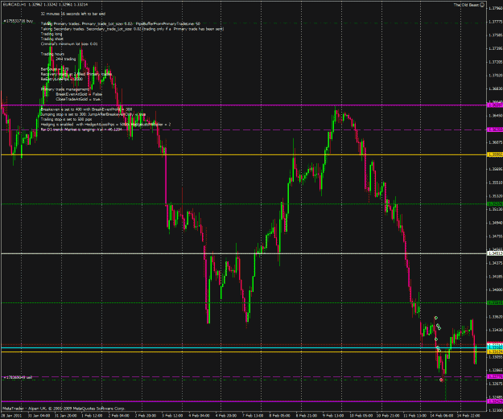The height and width of the screenshot is (419, 503).
Task: Click the 7 Feb 13:00 time axis label
Action: click(253, 416)
